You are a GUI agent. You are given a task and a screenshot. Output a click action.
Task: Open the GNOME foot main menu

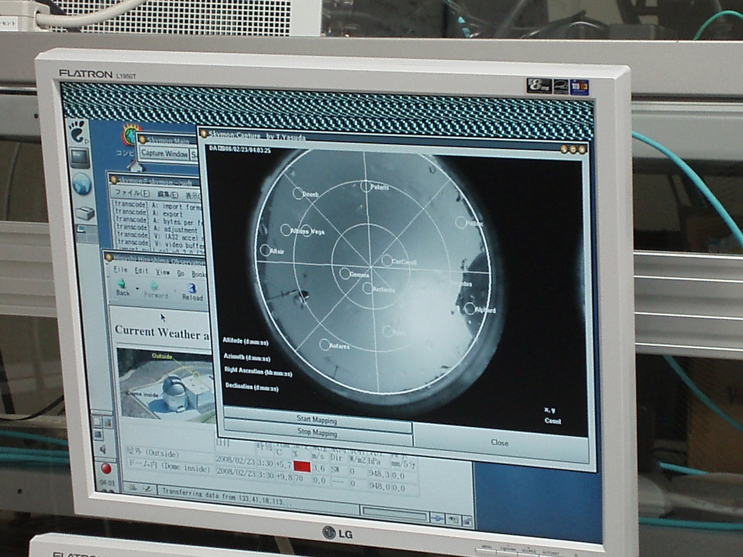point(77,132)
